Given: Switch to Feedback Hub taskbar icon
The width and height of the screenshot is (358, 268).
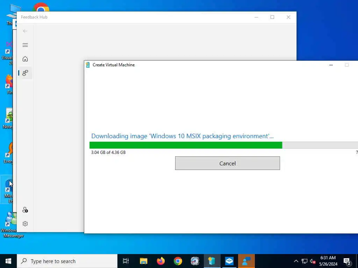Looking at the screenshot, I should point(246,261).
